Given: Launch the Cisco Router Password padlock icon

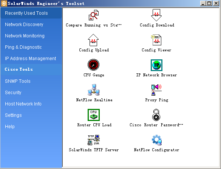Looking at the screenshot, I should tap(156, 115).
